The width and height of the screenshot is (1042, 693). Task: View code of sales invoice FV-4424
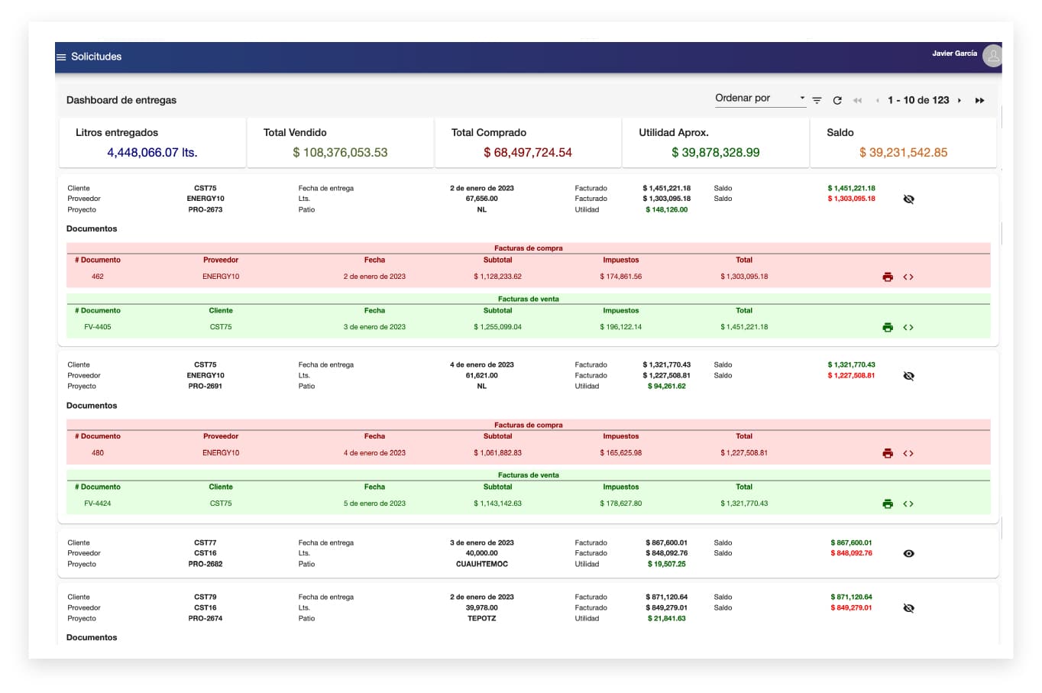tap(908, 504)
